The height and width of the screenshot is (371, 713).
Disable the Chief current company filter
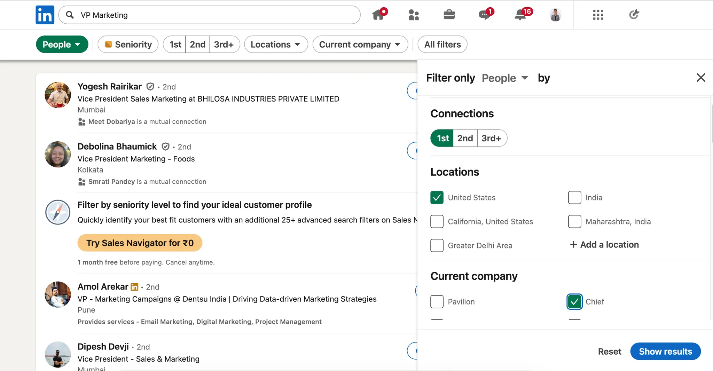click(x=574, y=302)
